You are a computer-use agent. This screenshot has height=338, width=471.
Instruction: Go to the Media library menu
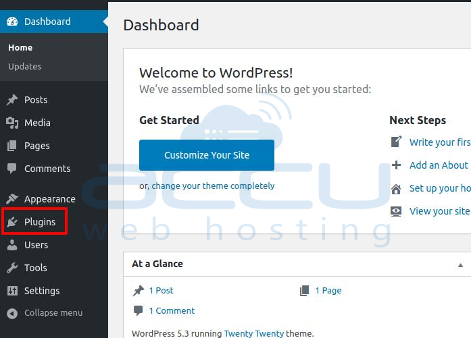tap(38, 123)
